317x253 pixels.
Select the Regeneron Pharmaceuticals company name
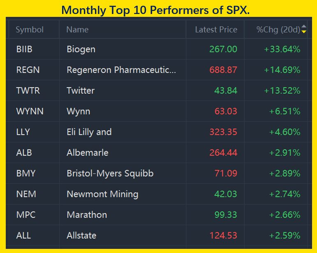(121, 70)
